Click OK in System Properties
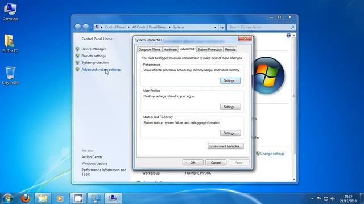 [x=193, y=163]
